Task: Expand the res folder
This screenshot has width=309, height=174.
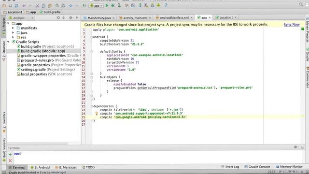Action: pos(13,37)
